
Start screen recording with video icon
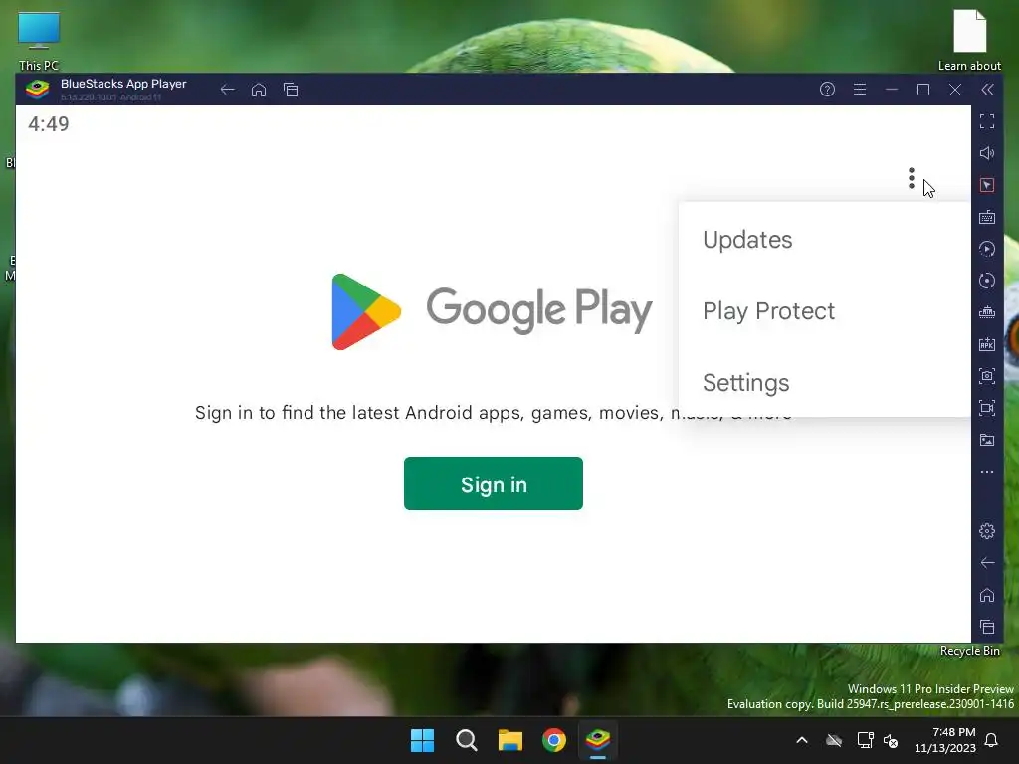pos(986,408)
